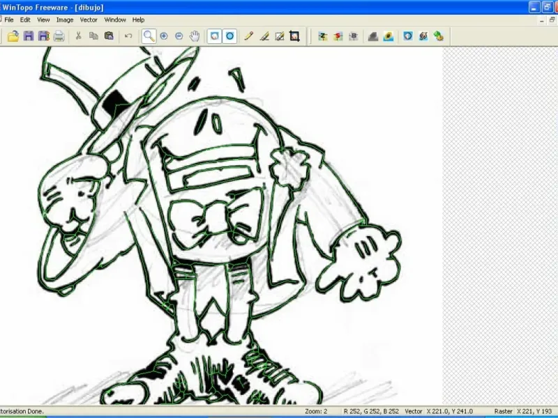
Task: Restore the inner dibujo document window
Action: [x=552, y=21]
